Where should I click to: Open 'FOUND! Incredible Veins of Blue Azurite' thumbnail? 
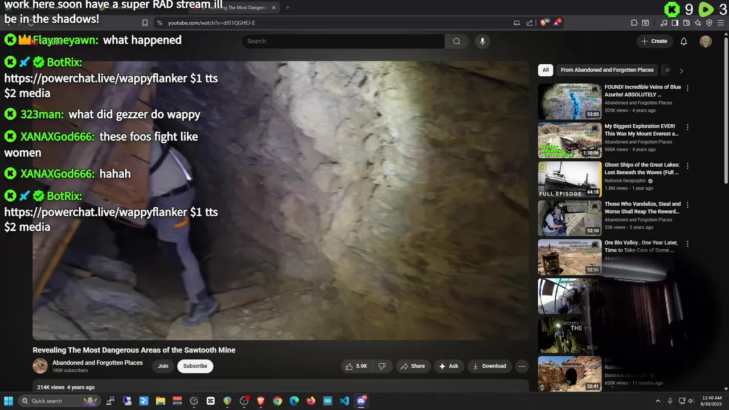[x=570, y=101]
